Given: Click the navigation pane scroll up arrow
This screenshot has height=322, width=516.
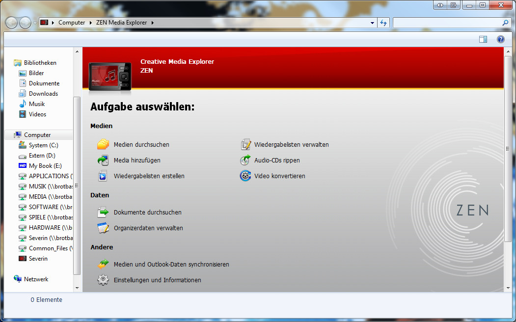Looking at the screenshot, I should click(77, 52).
